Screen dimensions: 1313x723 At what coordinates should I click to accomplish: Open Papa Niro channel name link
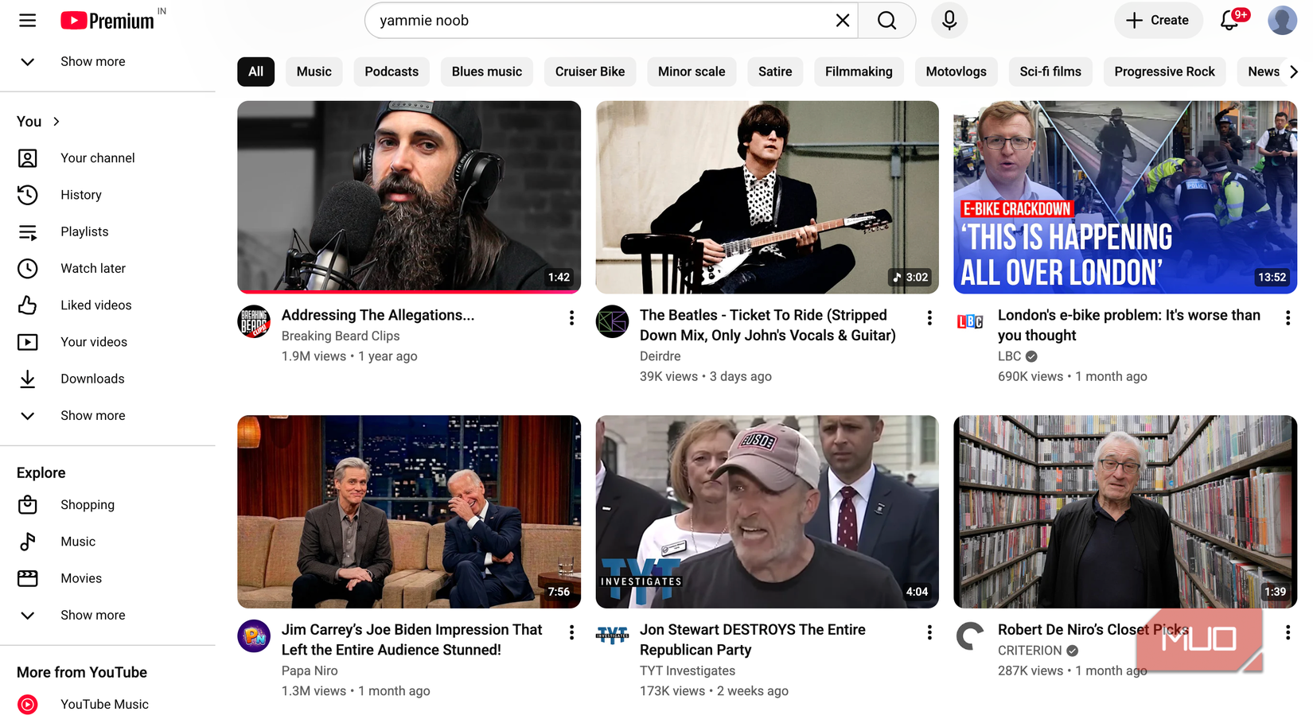click(310, 671)
